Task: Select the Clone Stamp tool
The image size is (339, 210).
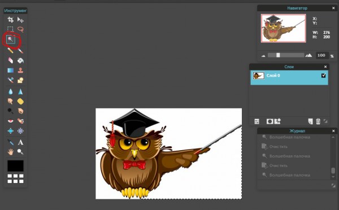Action: point(20,70)
